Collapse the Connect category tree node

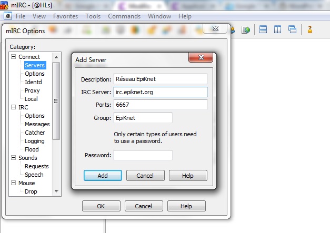13,57
